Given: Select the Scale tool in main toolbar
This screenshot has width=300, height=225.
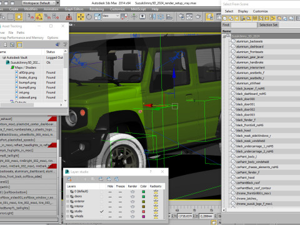Looking at the screenshot, I should click(x=97, y=17).
